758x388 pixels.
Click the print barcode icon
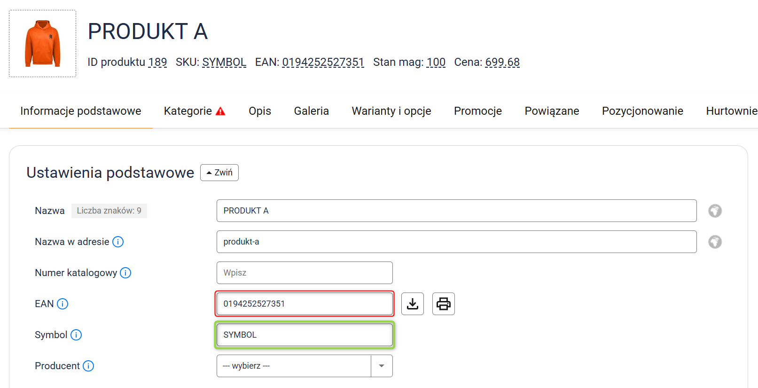(x=443, y=304)
